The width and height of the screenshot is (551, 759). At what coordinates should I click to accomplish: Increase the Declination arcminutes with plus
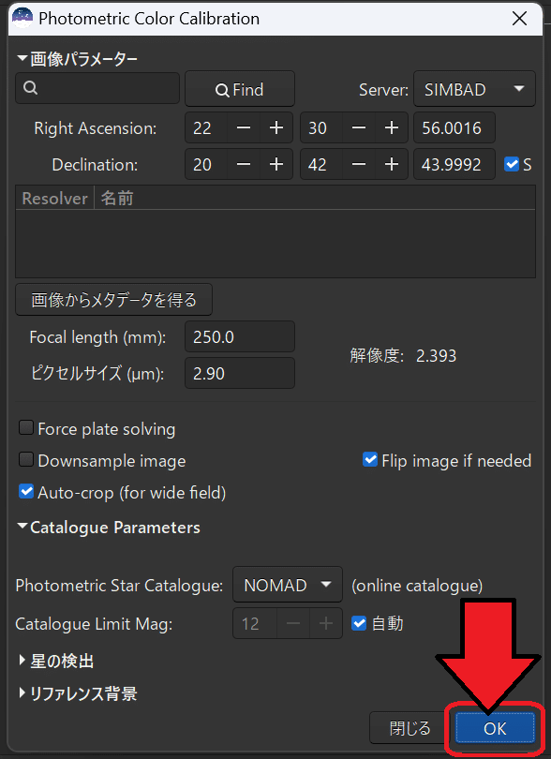click(x=392, y=165)
